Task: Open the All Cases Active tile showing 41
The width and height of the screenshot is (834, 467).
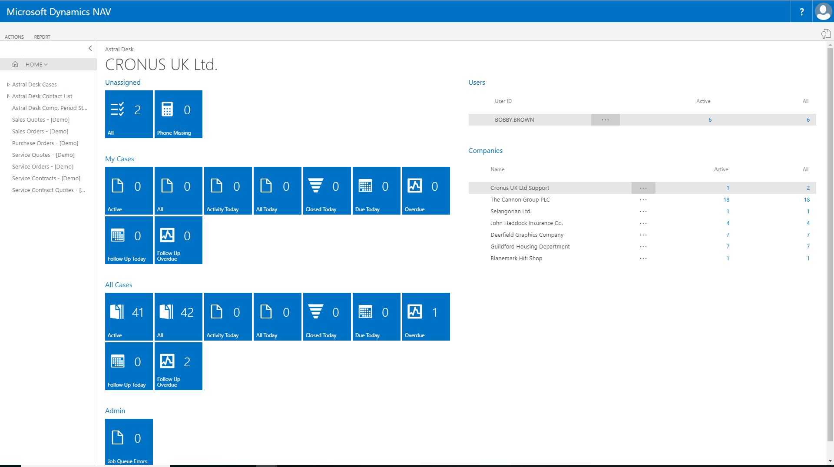Action: [x=129, y=317]
